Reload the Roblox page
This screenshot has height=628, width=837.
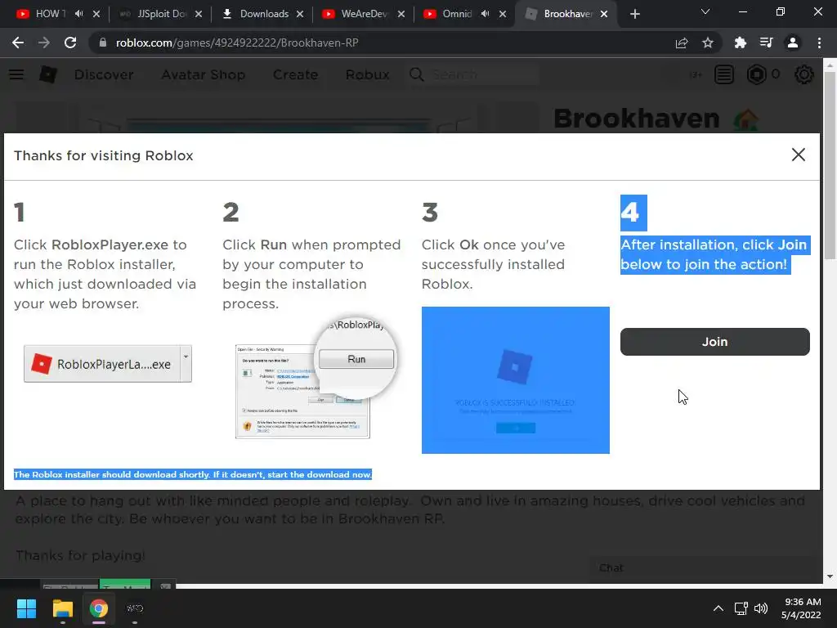(x=70, y=43)
